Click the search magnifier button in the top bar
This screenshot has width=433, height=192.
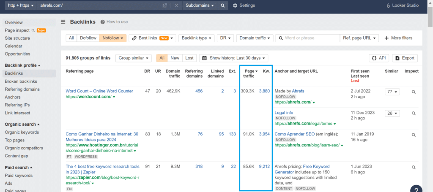(x=222, y=5)
